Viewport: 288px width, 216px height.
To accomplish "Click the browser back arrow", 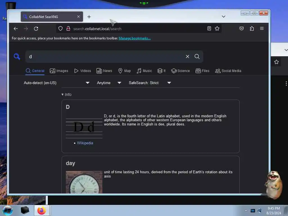I will click(16, 29).
